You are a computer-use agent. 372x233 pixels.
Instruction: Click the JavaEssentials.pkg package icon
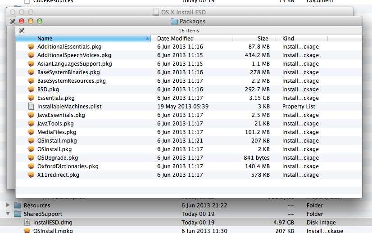click(31, 115)
